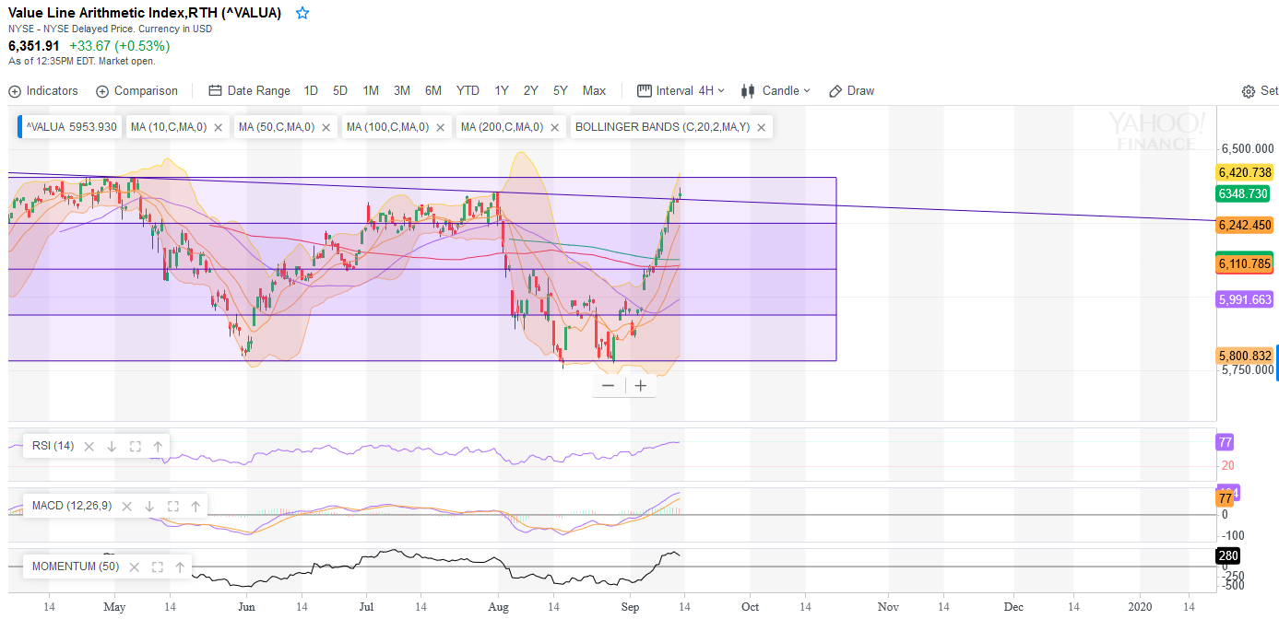Zoom out chart with minus button
Image resolution: width=1279 pixels, height=631 pixels.
pyautogui.click(x=608, y=386)
